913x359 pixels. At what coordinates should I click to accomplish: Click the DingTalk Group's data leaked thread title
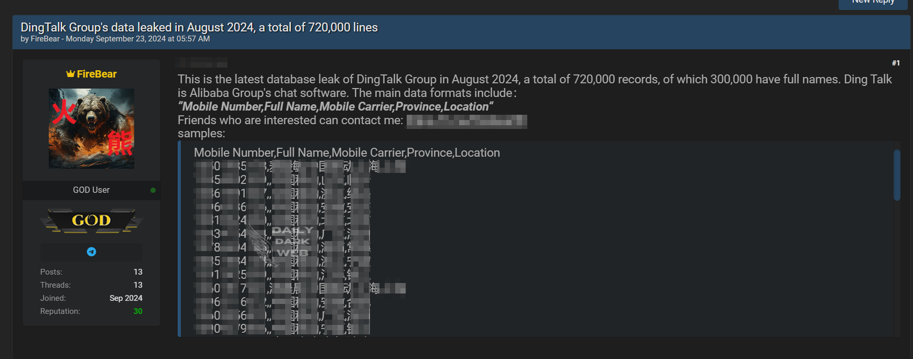(199, 27)
